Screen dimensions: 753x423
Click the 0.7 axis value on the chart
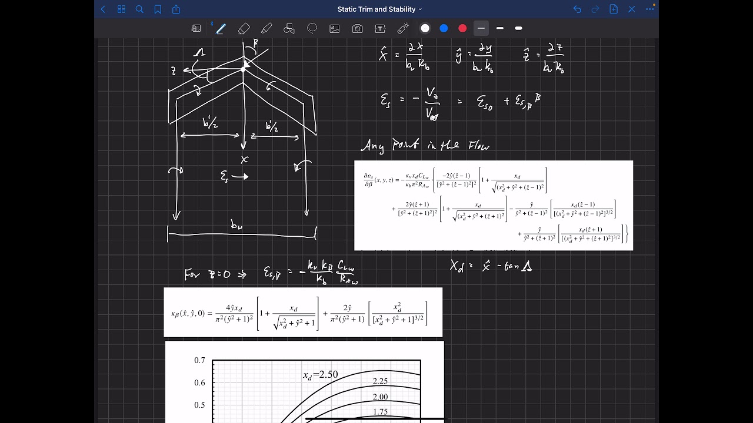pyautogui.click(x=199, y=360)
